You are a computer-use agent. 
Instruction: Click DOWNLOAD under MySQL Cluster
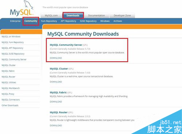tap(56, 82)
